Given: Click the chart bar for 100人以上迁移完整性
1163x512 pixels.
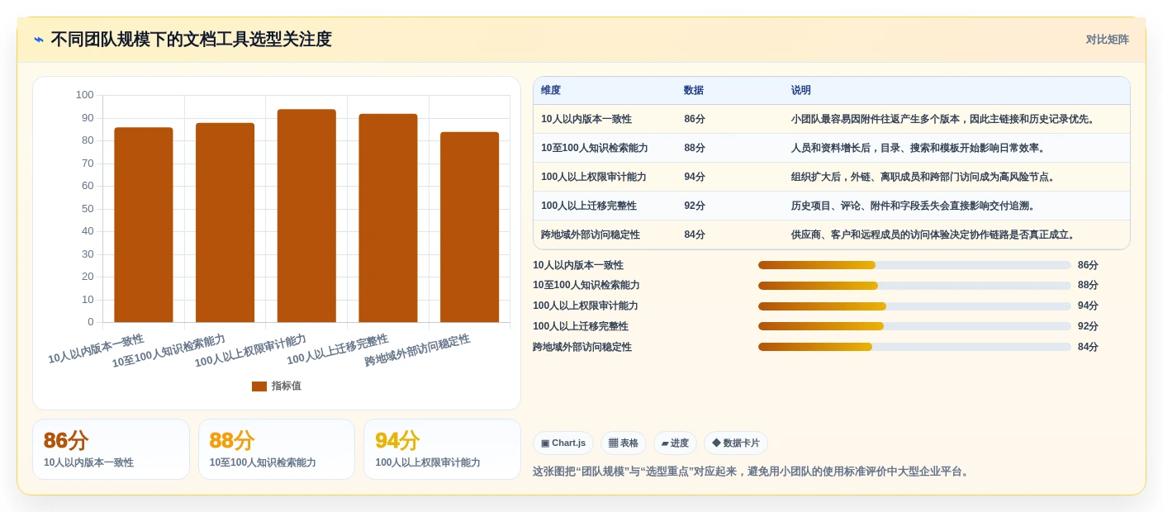Looking at the screenshot, I should pos(388,218).
